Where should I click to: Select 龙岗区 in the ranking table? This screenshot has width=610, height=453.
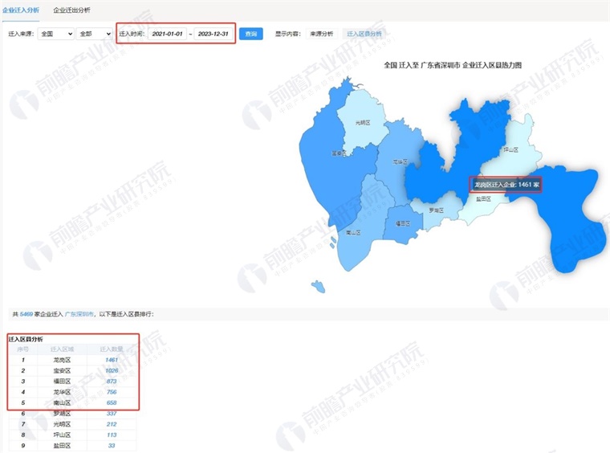pos(62,360)
